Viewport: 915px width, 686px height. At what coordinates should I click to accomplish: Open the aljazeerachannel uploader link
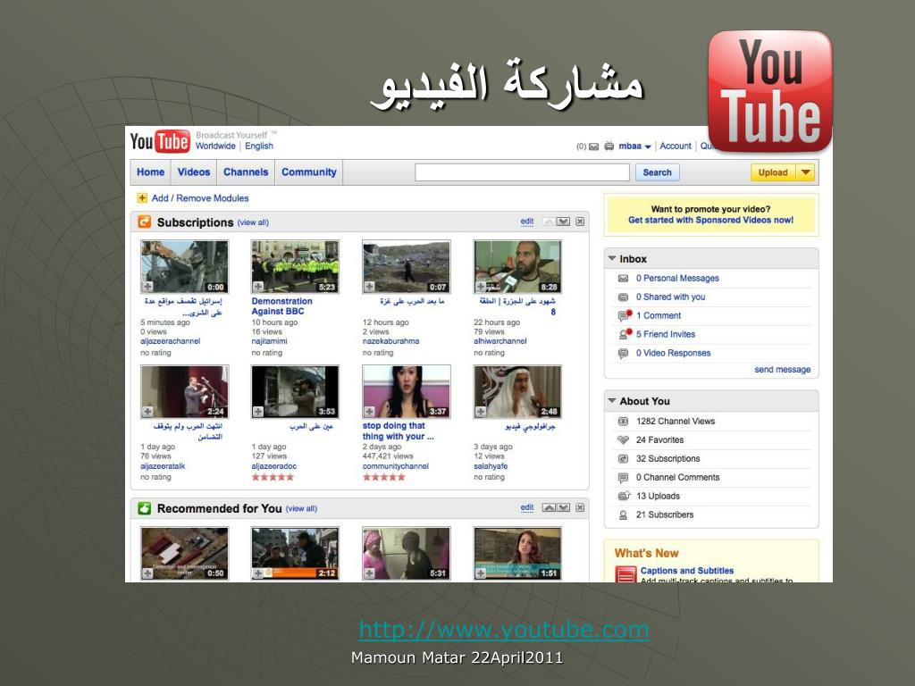[x=170, y=341]
